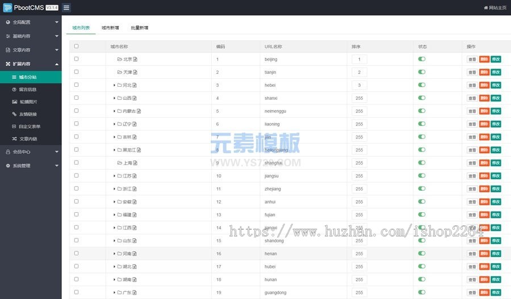511x299 pixels.
Task: Click the page icon after 天津
Action: [x=135, y=72]
